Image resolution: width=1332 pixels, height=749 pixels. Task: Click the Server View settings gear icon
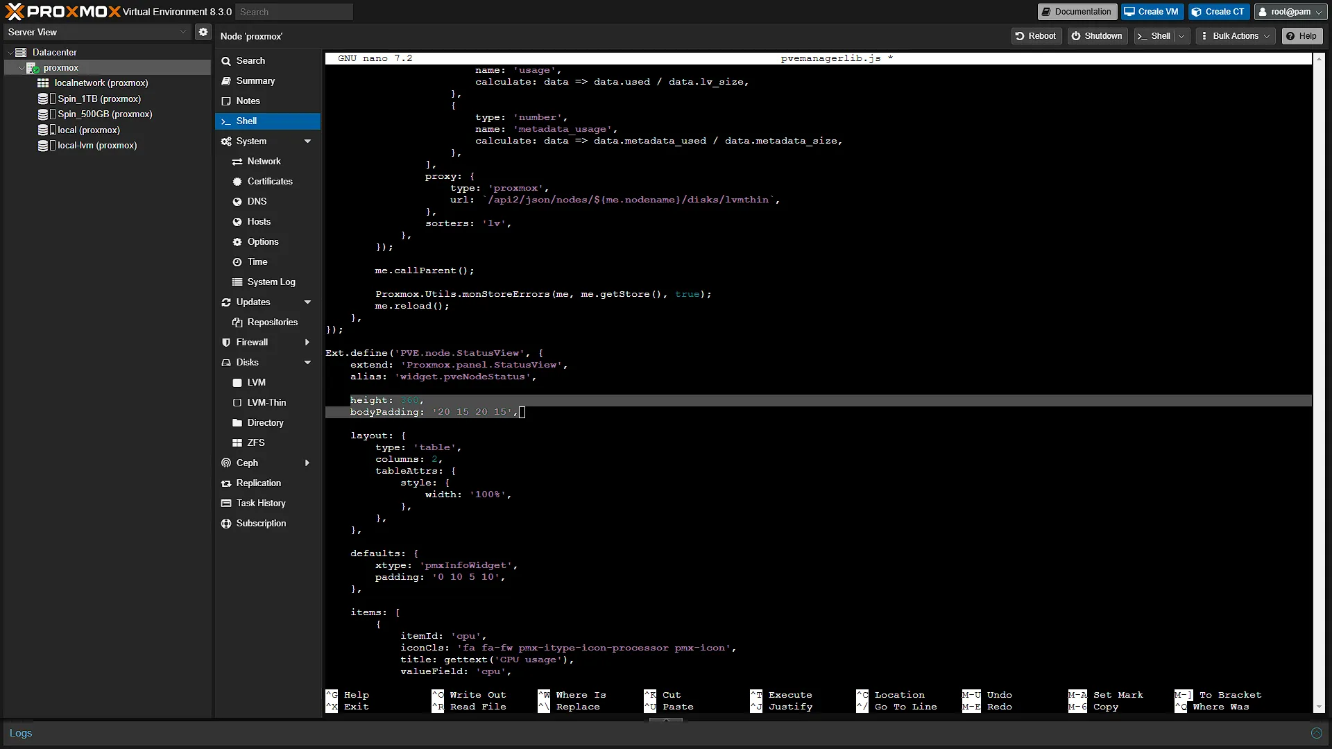tap(203, 32)
